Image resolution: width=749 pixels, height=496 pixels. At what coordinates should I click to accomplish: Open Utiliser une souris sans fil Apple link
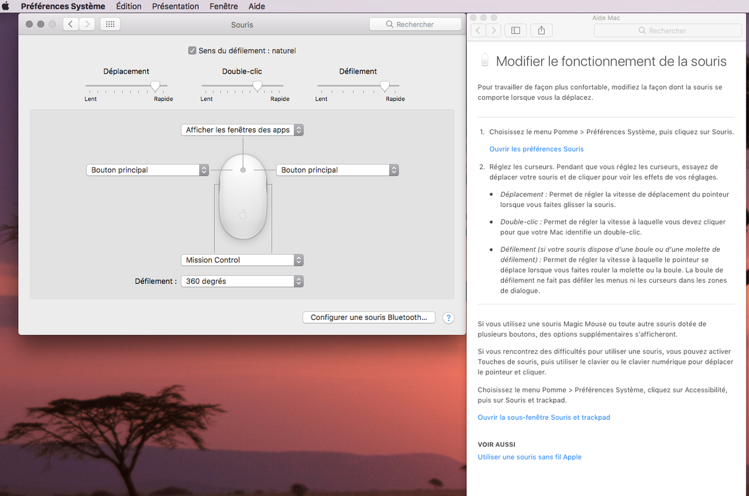coord(530,458)
